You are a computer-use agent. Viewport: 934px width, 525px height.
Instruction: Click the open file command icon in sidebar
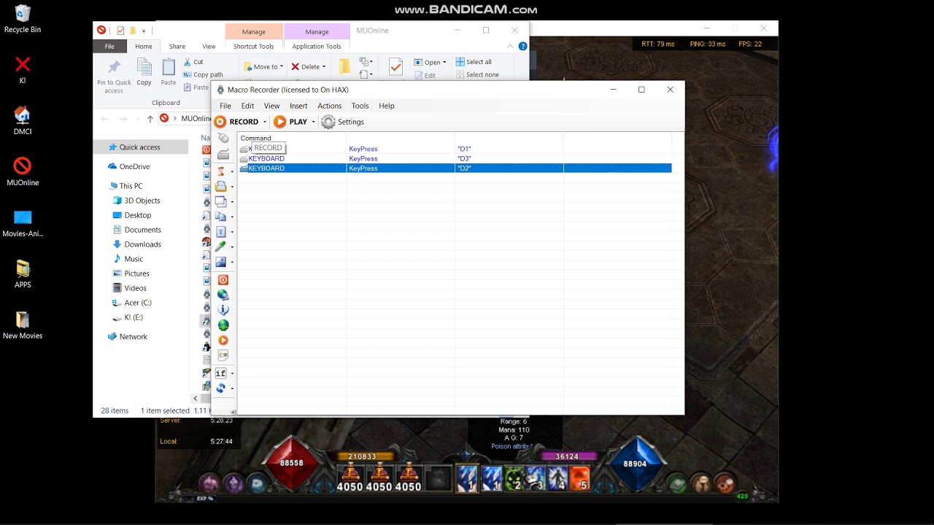[x=221, y=187]
